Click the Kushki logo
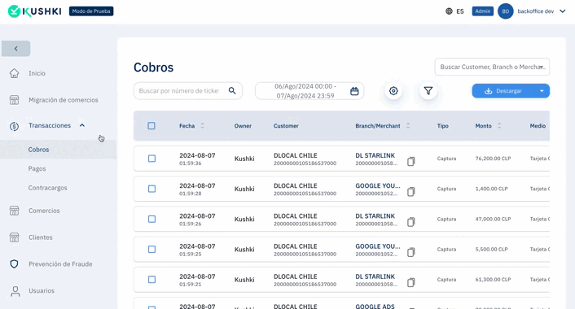The height and width of the screenshot is (309, 575). tap(34, 11)
